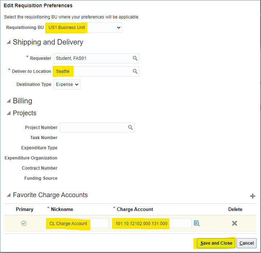Click the Charge Account number field

(152, 223)
